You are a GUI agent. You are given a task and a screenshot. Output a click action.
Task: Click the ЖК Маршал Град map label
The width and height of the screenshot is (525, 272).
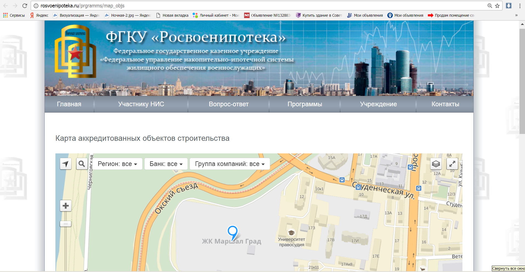coord(232,241)
